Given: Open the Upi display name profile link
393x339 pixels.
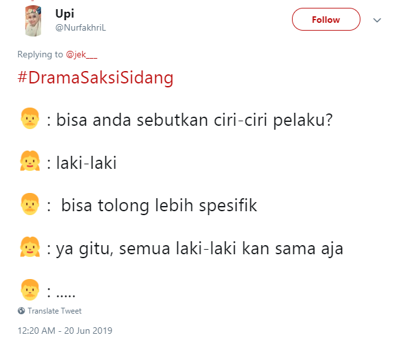Looking at the screenshot, I should point(65,13).
